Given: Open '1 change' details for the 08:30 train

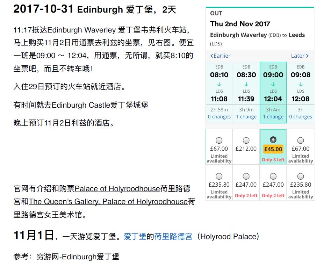Looking at the screenshot, I should coord(246,117).
